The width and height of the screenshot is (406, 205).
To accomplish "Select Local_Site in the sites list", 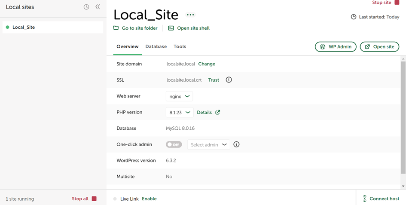I will [x=24, y=27].
